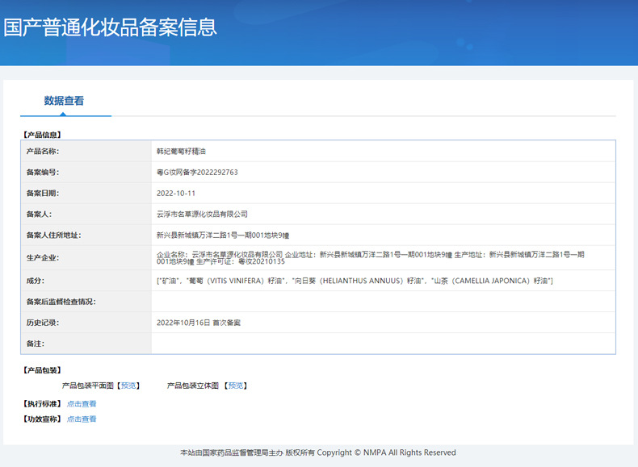Click the NMPA copyright footer text
The width and height of the screenshot is (638, 467).
click(x=318, y=452)
